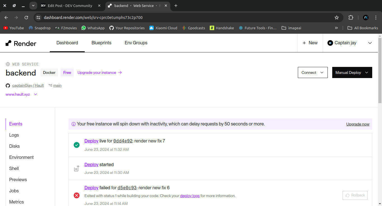The image size is (382, 206).
Task: Open the browser extensions puzzle icon
Action: (351, 18)
